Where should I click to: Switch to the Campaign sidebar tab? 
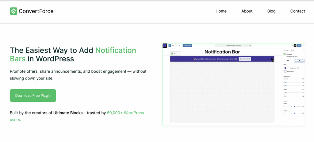[x=286, y=50]
